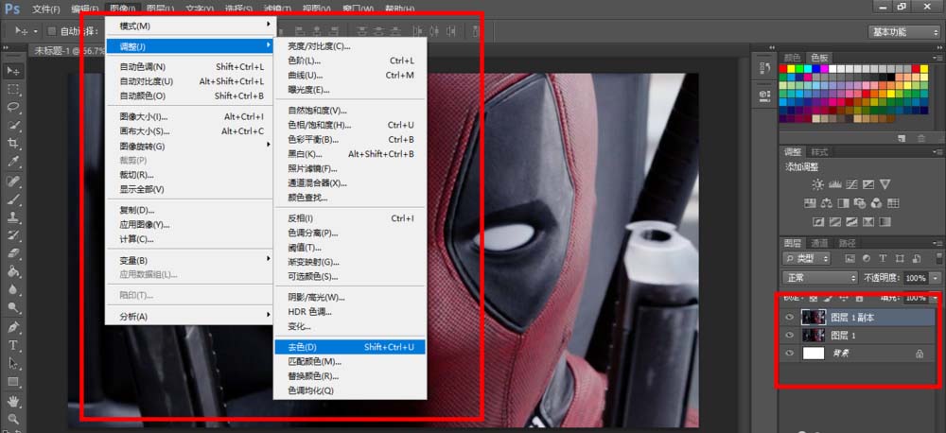Choose 图像大小(I)... menu item
946x433 pixels.
coord(191,117)
